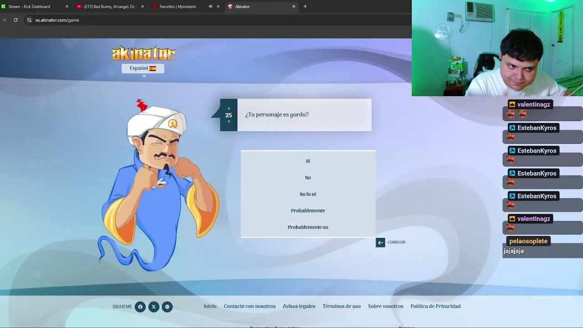Open the Términos de uso link

click(x=342, y=306)
